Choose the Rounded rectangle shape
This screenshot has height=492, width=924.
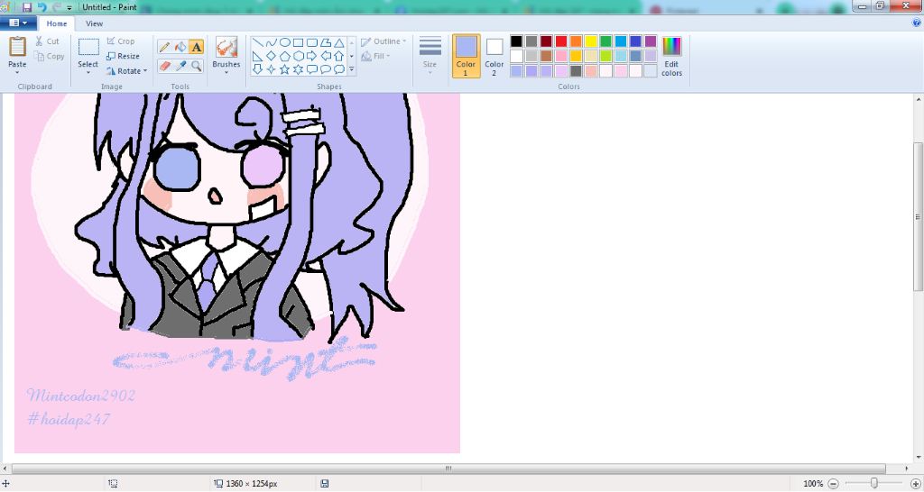(x=311, y=42)
